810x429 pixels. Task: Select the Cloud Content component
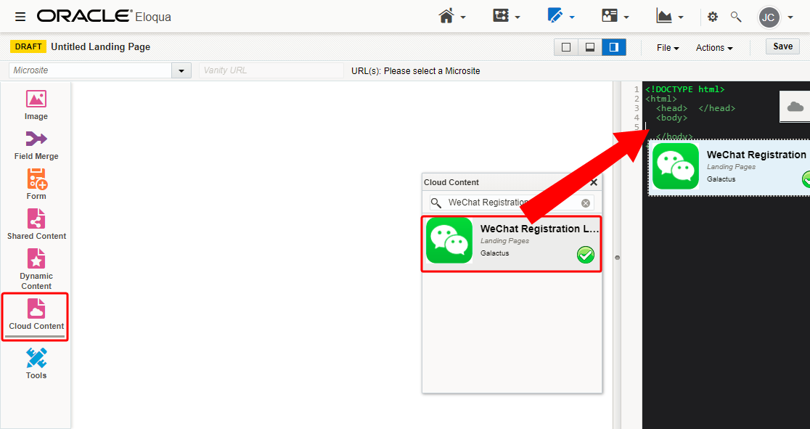click(36, 316)
